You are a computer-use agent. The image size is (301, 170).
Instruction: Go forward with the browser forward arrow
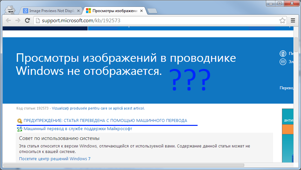[18, 21]
